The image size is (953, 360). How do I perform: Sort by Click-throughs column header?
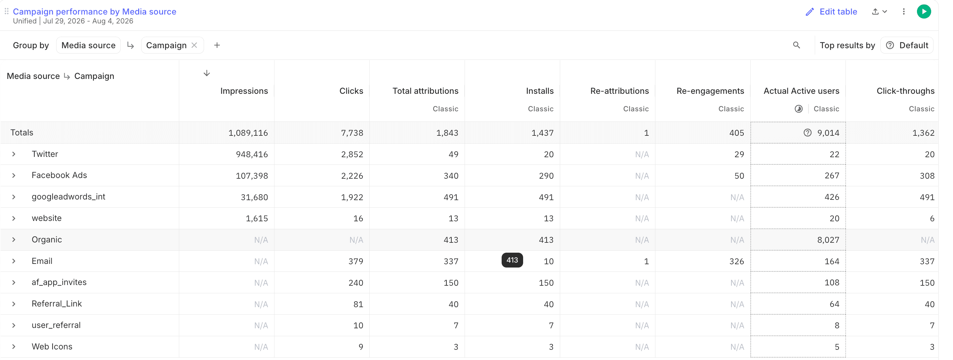(x=906, y=91)
